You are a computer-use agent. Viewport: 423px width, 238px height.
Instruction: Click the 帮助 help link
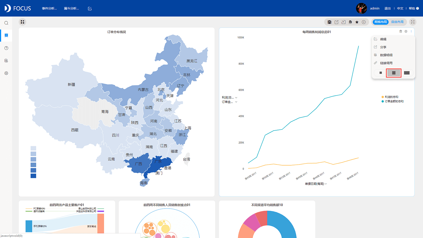pos(412,9)
